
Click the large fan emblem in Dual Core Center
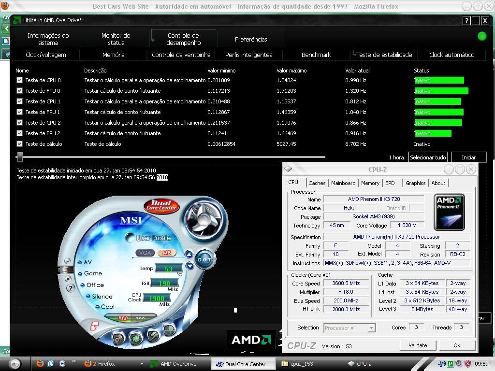[x=204, y=219]
